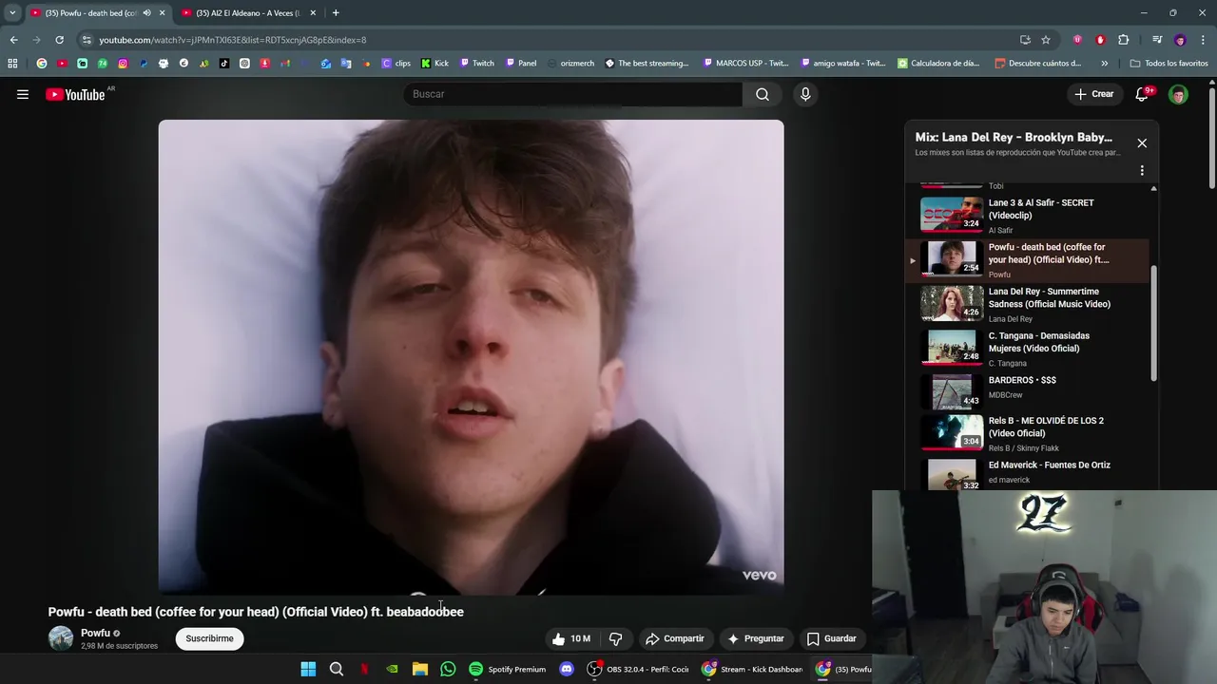The width and height of the screenshot is (1217, 684).
Task: Switch to Al2 El Aldeano tab
Action: click(x=247, y=13)
